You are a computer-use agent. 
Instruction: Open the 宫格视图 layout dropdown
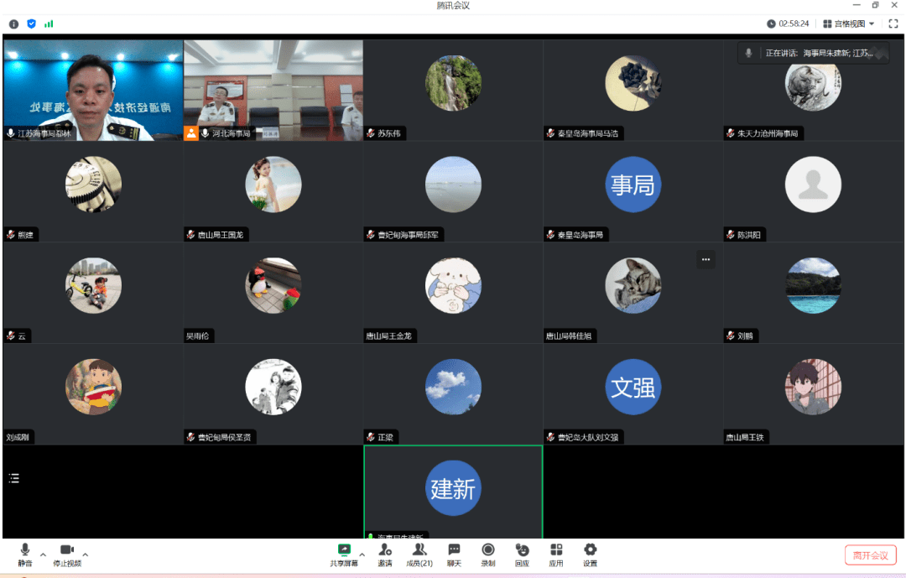(849, 23)
